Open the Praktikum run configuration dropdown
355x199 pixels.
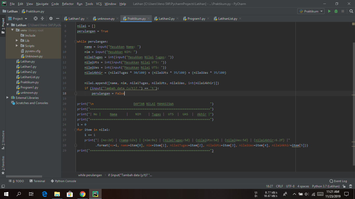click(x=311, y=11)
